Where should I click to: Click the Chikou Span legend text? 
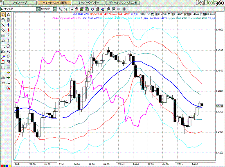(67, 18)
